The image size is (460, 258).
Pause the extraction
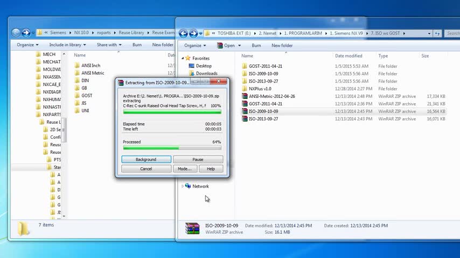tap(198, 159)
